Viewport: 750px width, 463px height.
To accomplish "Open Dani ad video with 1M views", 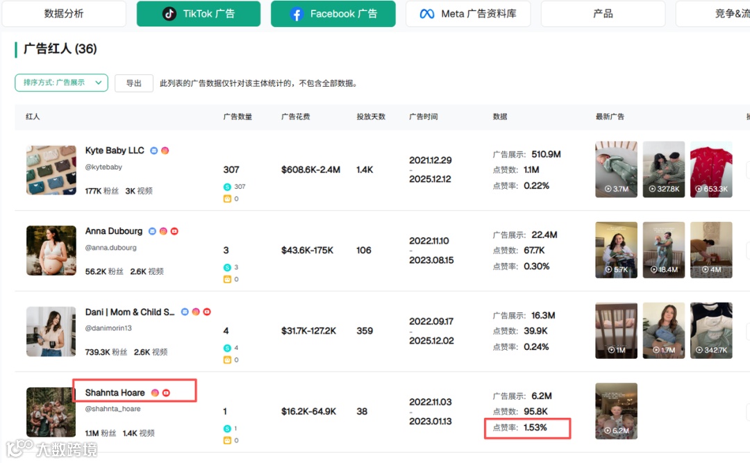I will click(x=616, y=330).
